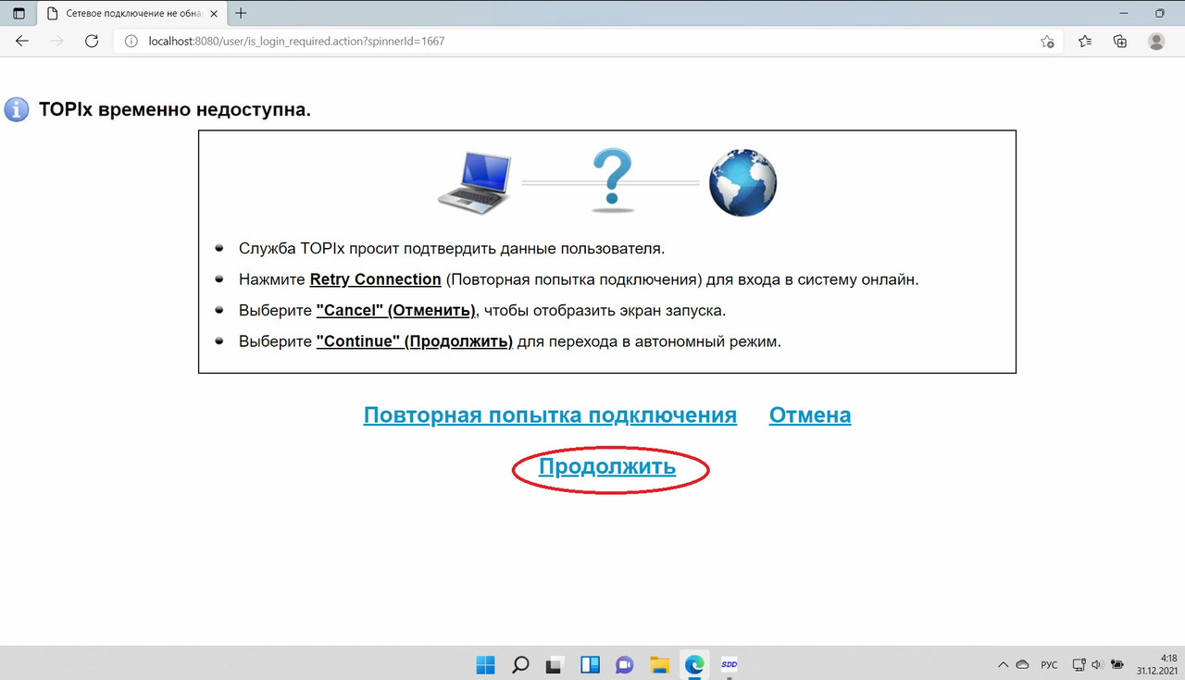Viewport: 1185px width, 680px height.
Task: Click the blue info icon beside heading
Action: point(17,109)
